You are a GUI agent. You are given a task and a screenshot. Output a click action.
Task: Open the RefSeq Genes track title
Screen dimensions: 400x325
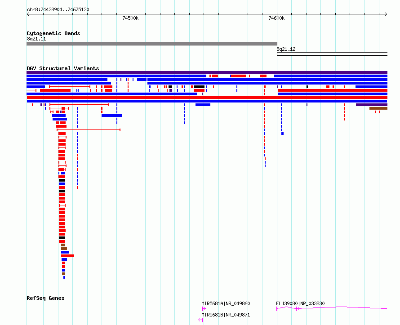pos(45,298)
